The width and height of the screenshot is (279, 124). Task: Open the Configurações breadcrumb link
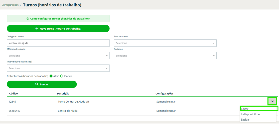[x=10, y=5]
